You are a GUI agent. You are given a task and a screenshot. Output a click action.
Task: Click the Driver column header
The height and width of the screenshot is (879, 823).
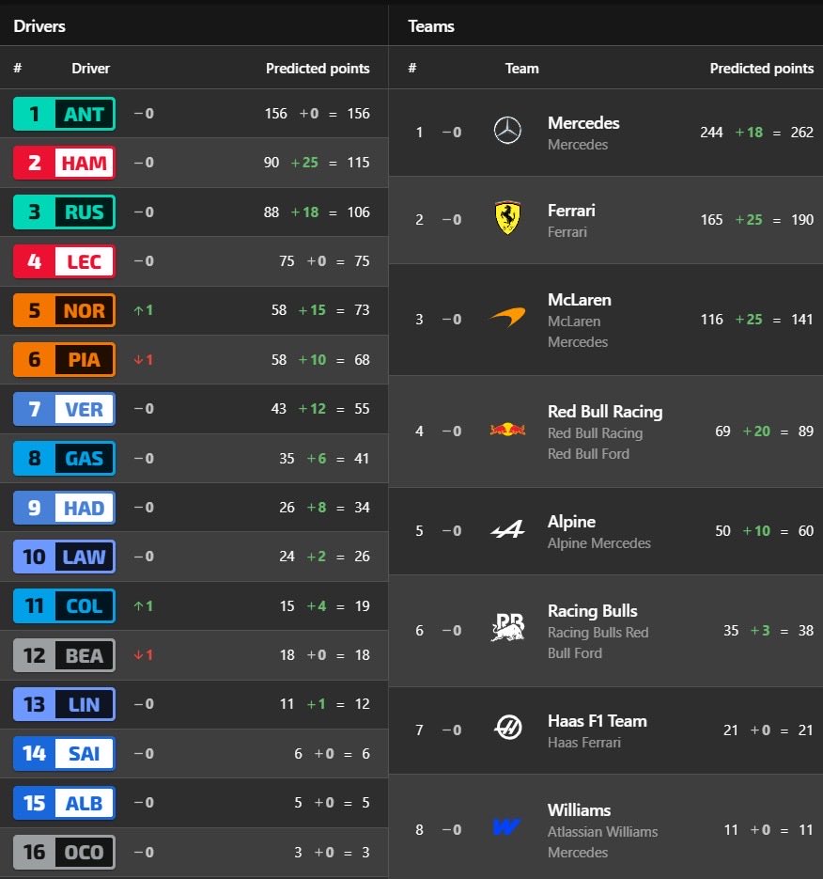[90, 69]
